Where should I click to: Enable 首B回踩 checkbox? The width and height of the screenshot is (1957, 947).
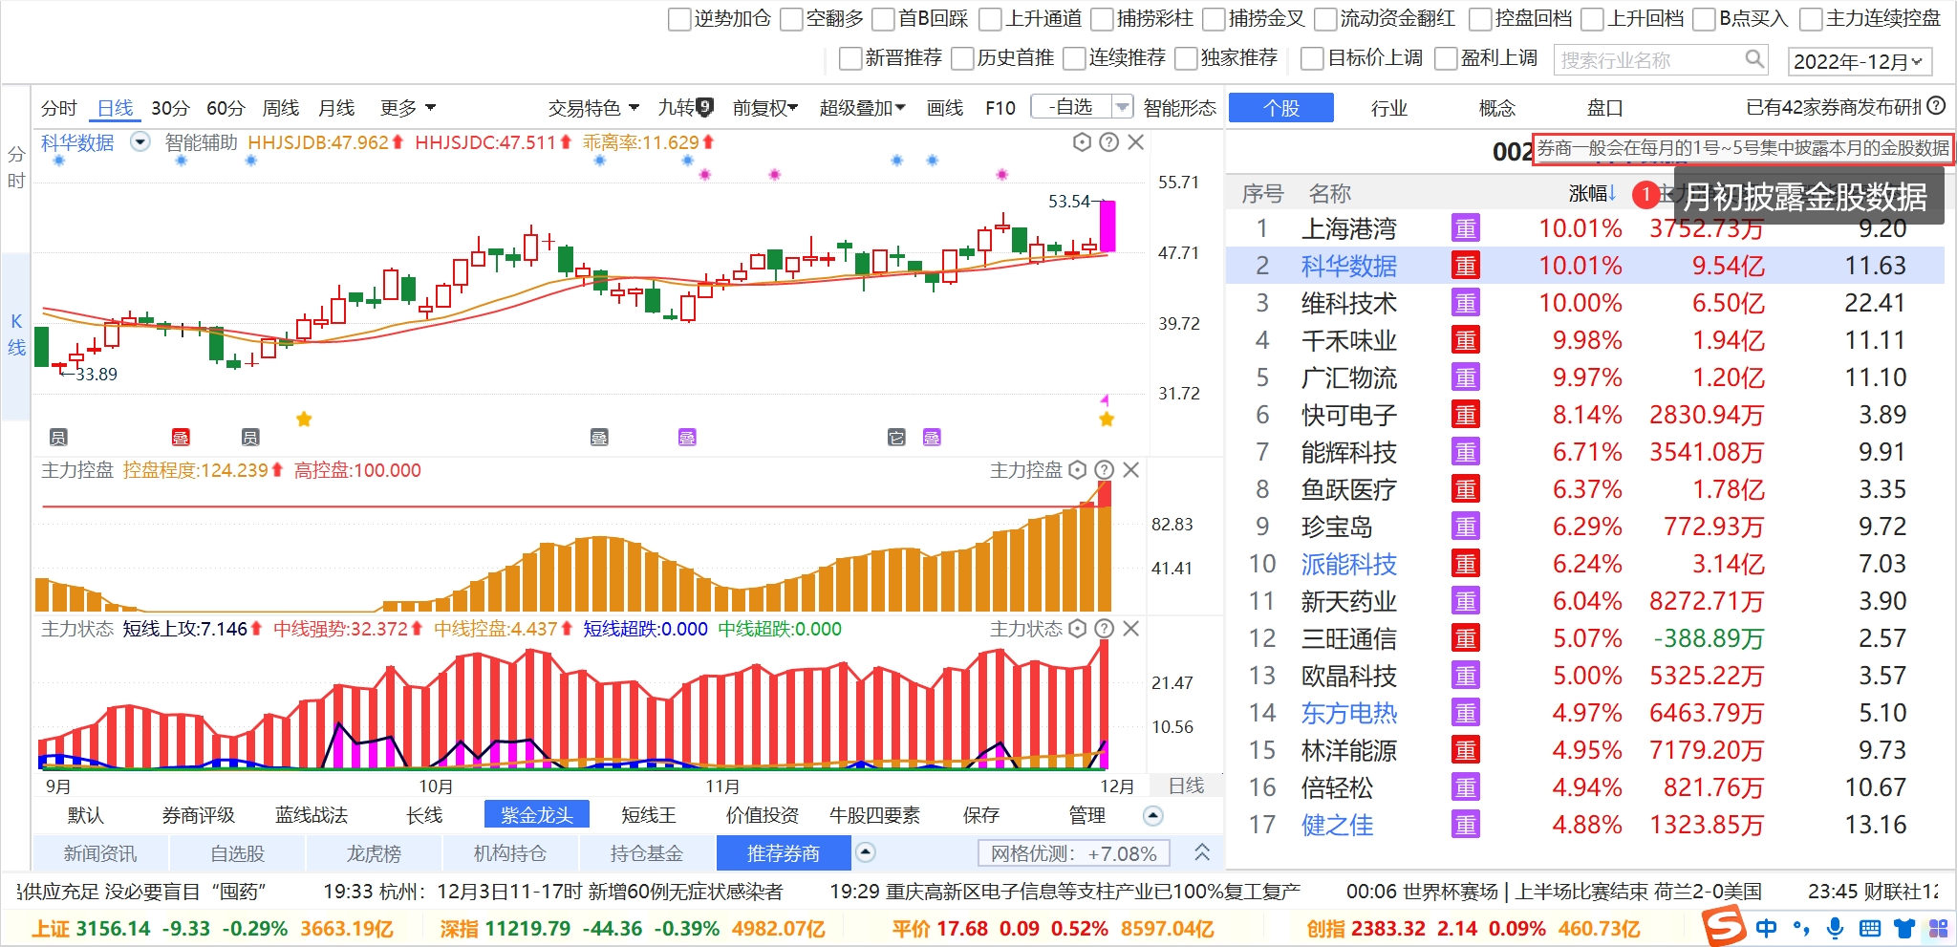[x=884, y=19]
